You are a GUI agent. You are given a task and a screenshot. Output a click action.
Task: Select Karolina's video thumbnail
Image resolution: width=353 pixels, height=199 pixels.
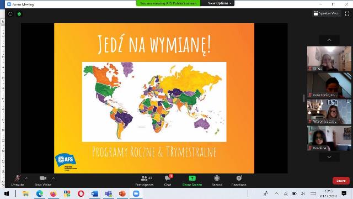(x=329, y=138)
